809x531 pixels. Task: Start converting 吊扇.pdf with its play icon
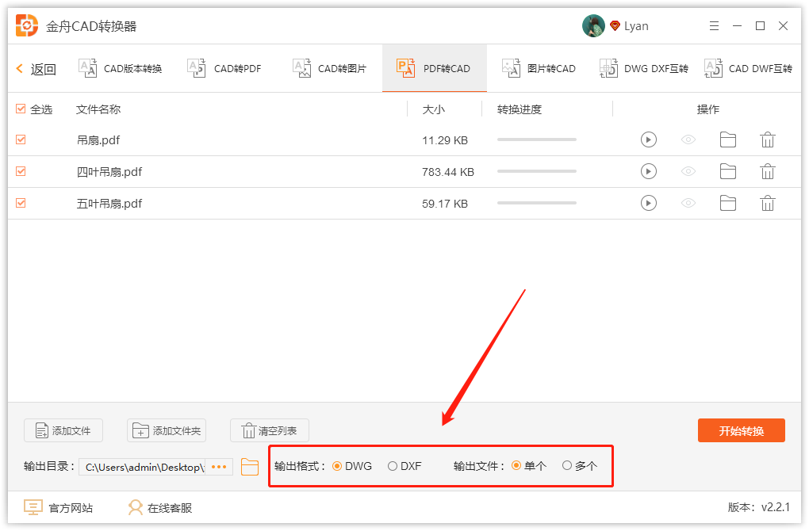(648, 139)
